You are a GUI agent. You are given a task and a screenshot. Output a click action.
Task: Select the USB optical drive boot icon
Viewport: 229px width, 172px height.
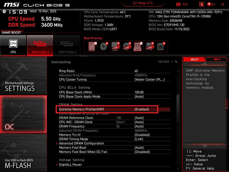click(127, 47)
